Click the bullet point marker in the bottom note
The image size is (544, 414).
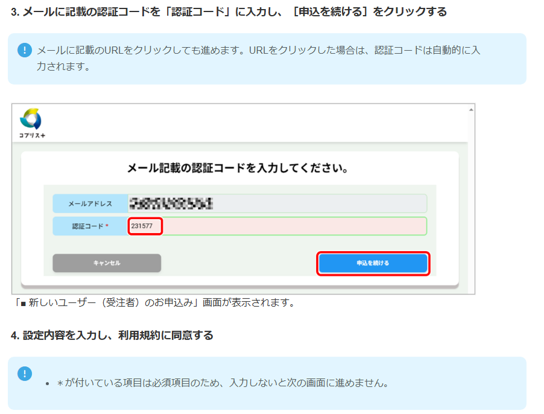click(48, 384)
